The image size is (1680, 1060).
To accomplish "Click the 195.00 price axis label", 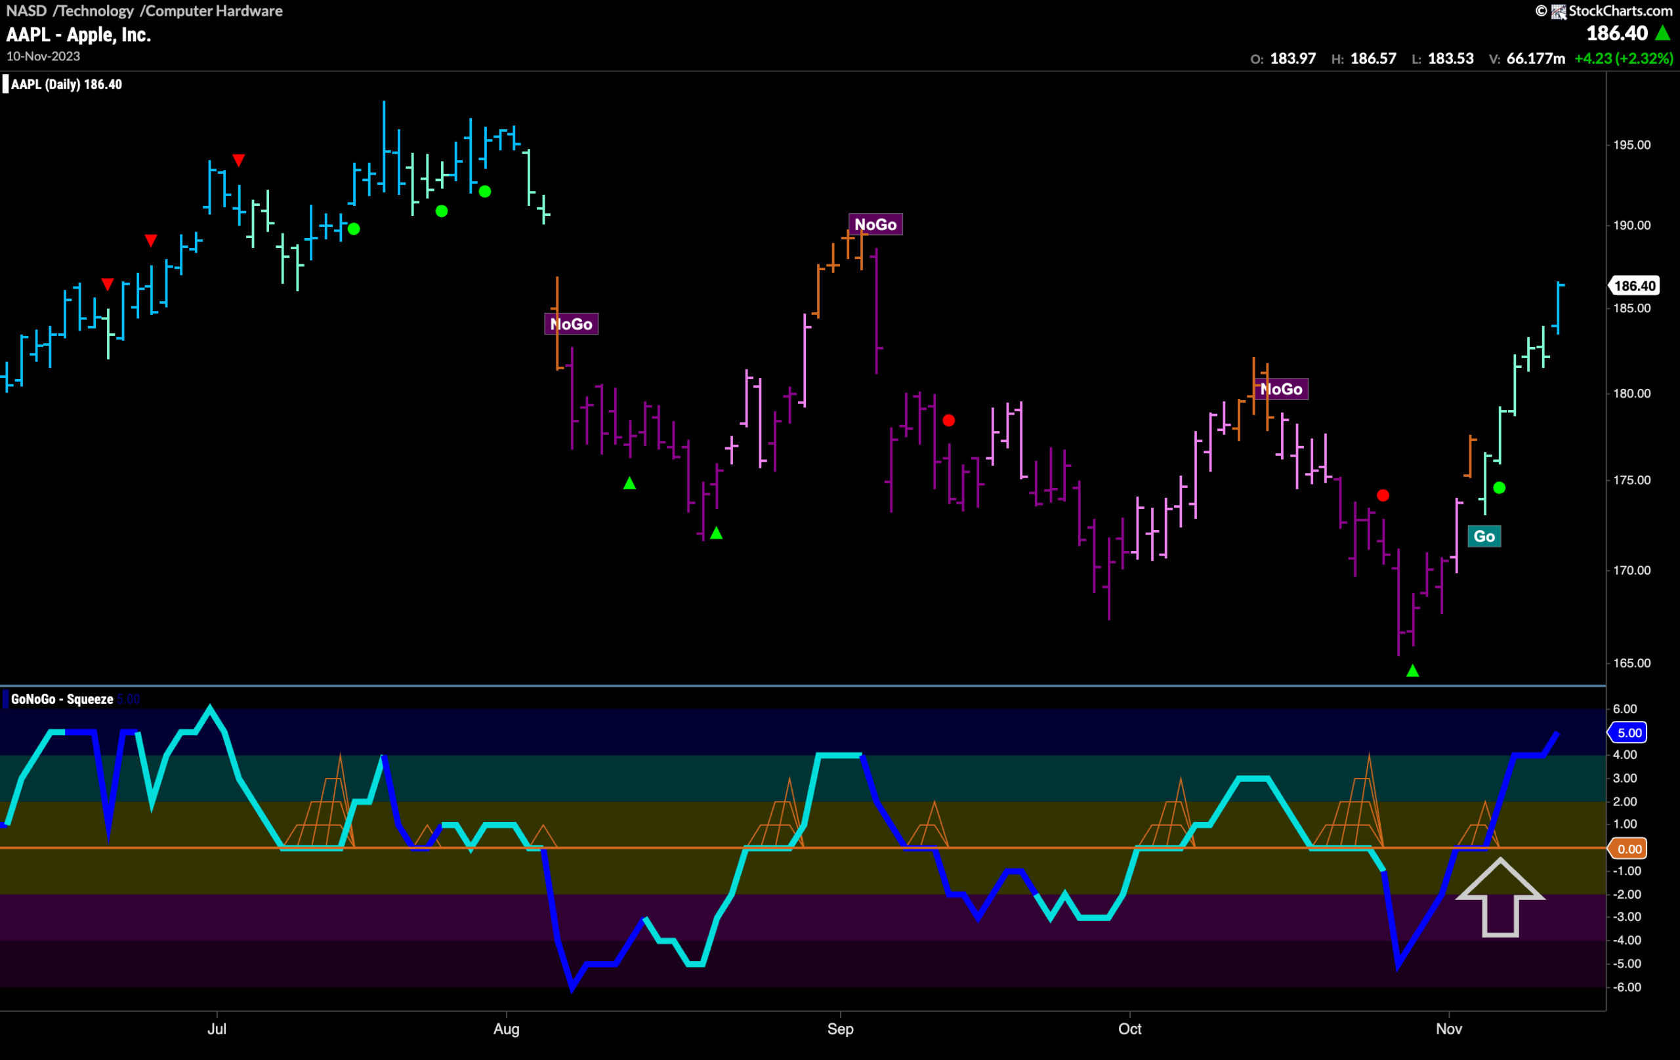I will 1632,145.
